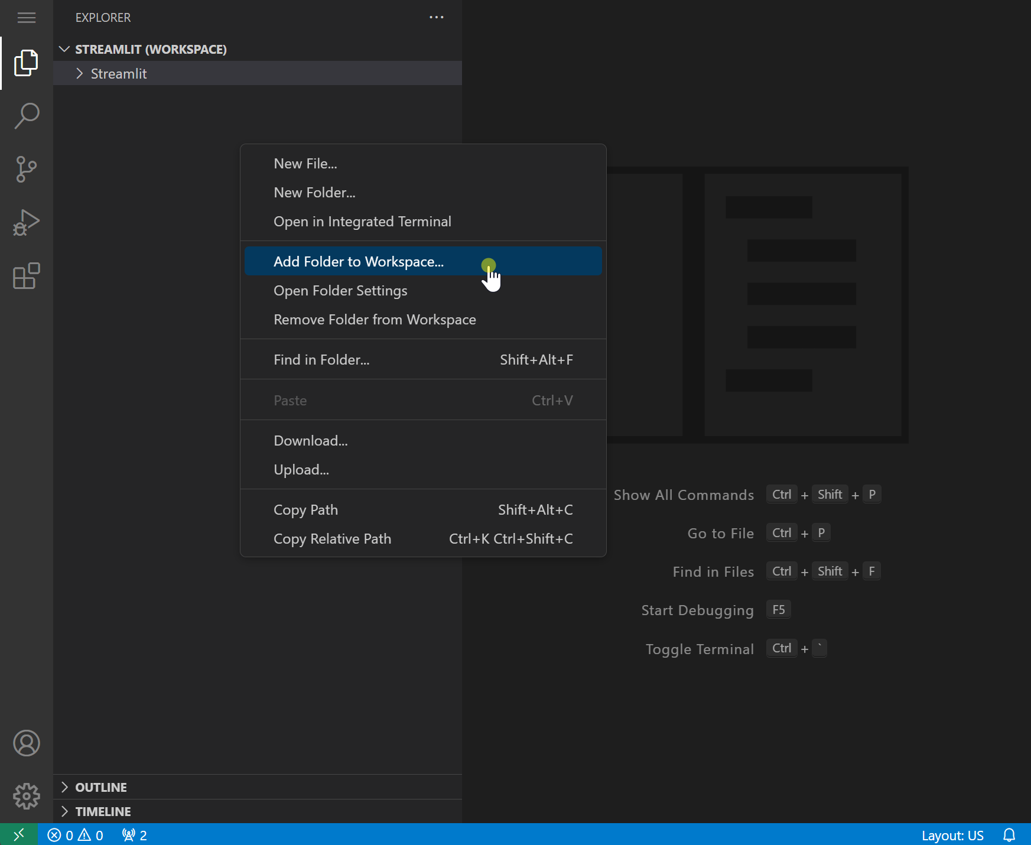1031x845 pixels.
Task: Click the Find in Files label
Action: tap(713, 572)
